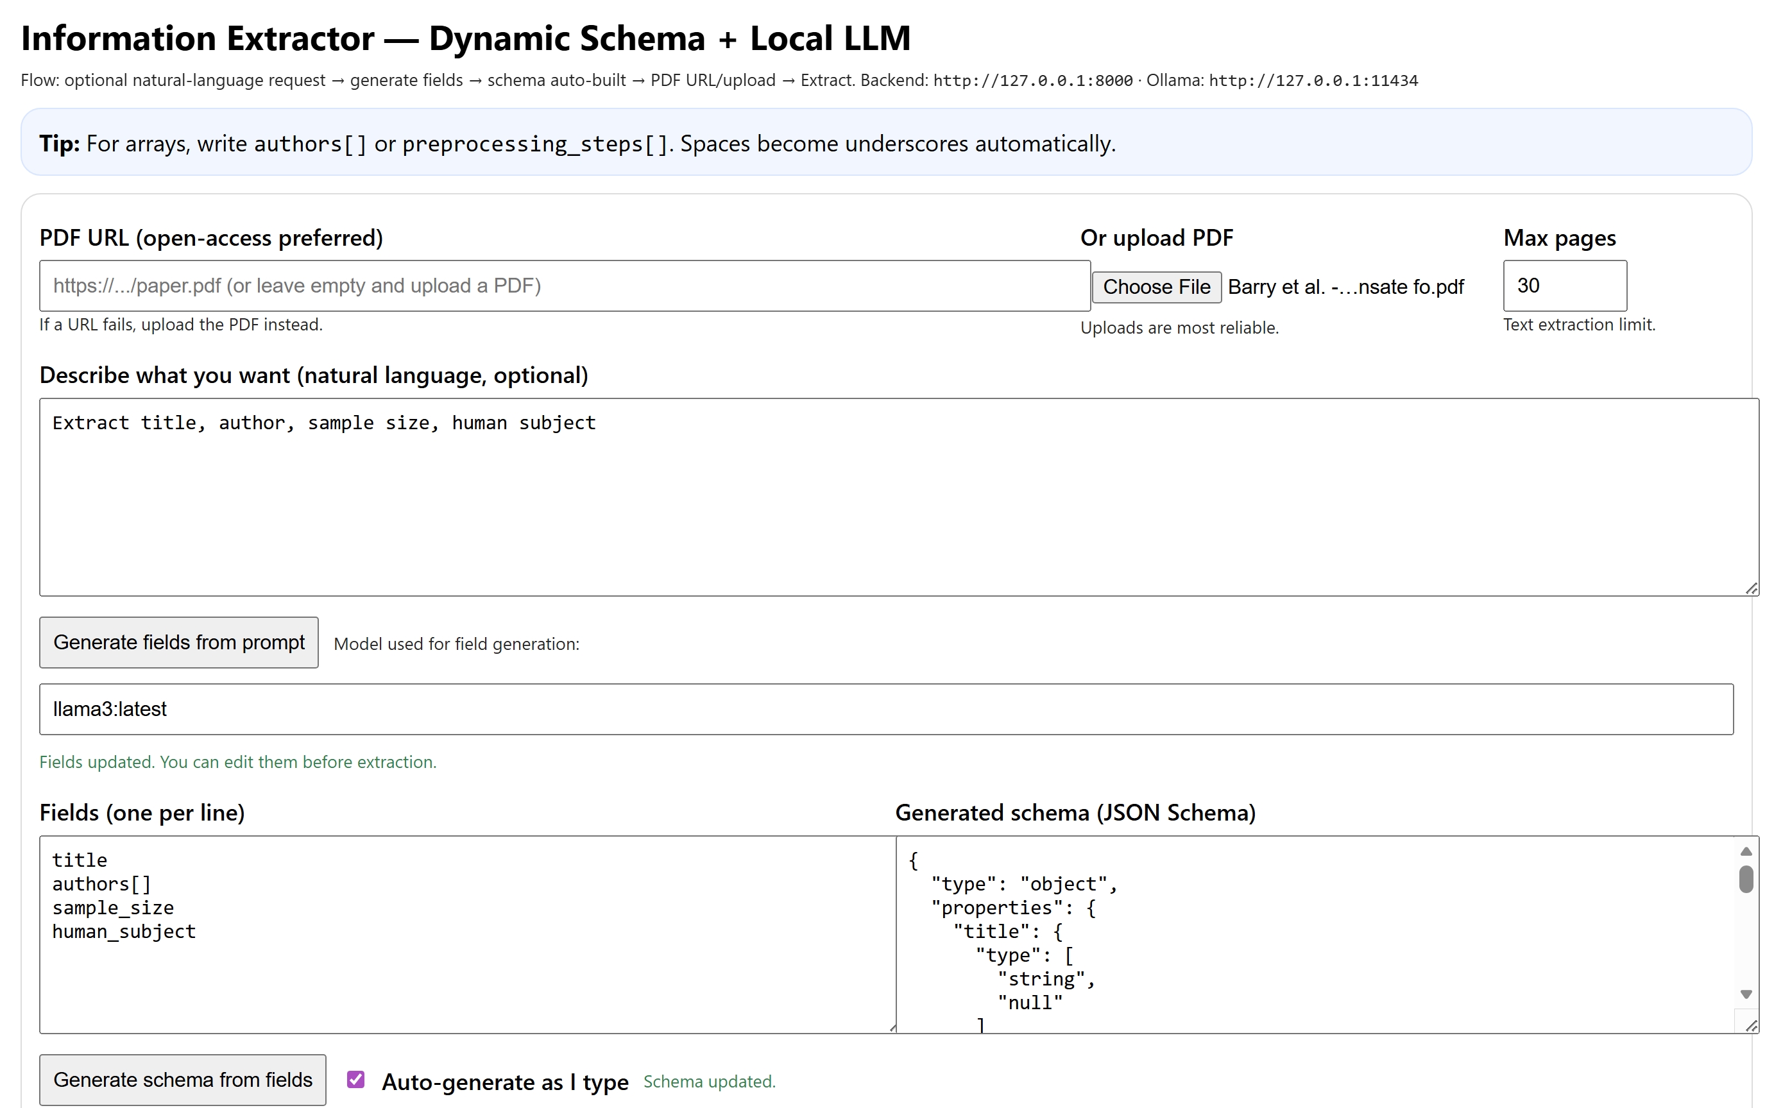Click the schema scrollbar up arrow
The height and width of the screenshot is (1108, 1774).
click(x=1746, y=851)
